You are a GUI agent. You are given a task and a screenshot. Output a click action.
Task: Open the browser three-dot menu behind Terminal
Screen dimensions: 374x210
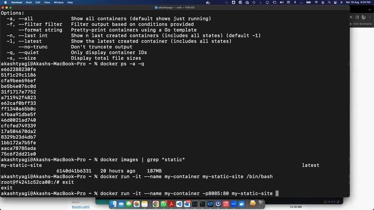(370, 17)
